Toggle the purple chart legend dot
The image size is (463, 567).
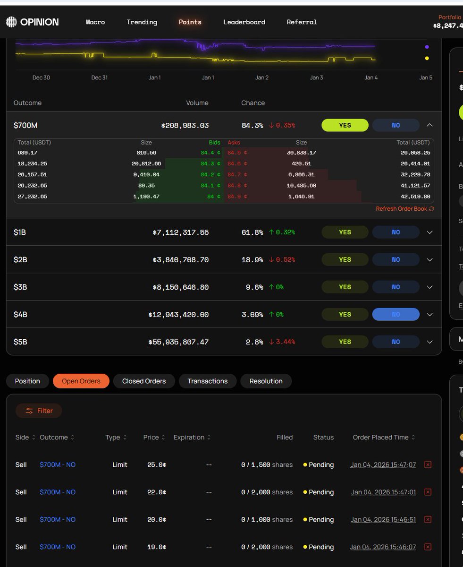pyautogui.click(x=427, y=47)
